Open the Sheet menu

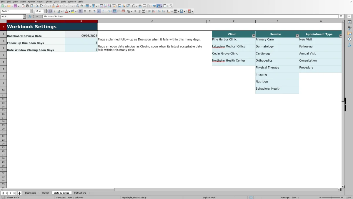pyautogui.click(x=49, y=2)
